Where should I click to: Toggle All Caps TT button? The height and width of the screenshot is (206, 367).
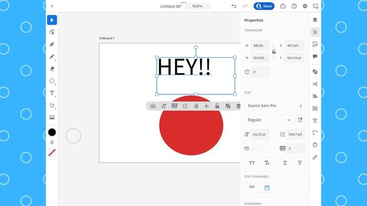252,163
